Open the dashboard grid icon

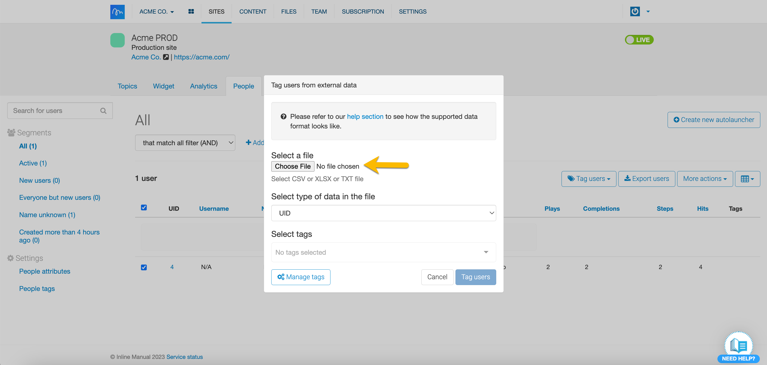coord(191,12)
